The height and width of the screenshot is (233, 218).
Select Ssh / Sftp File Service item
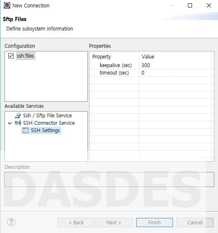47,115
